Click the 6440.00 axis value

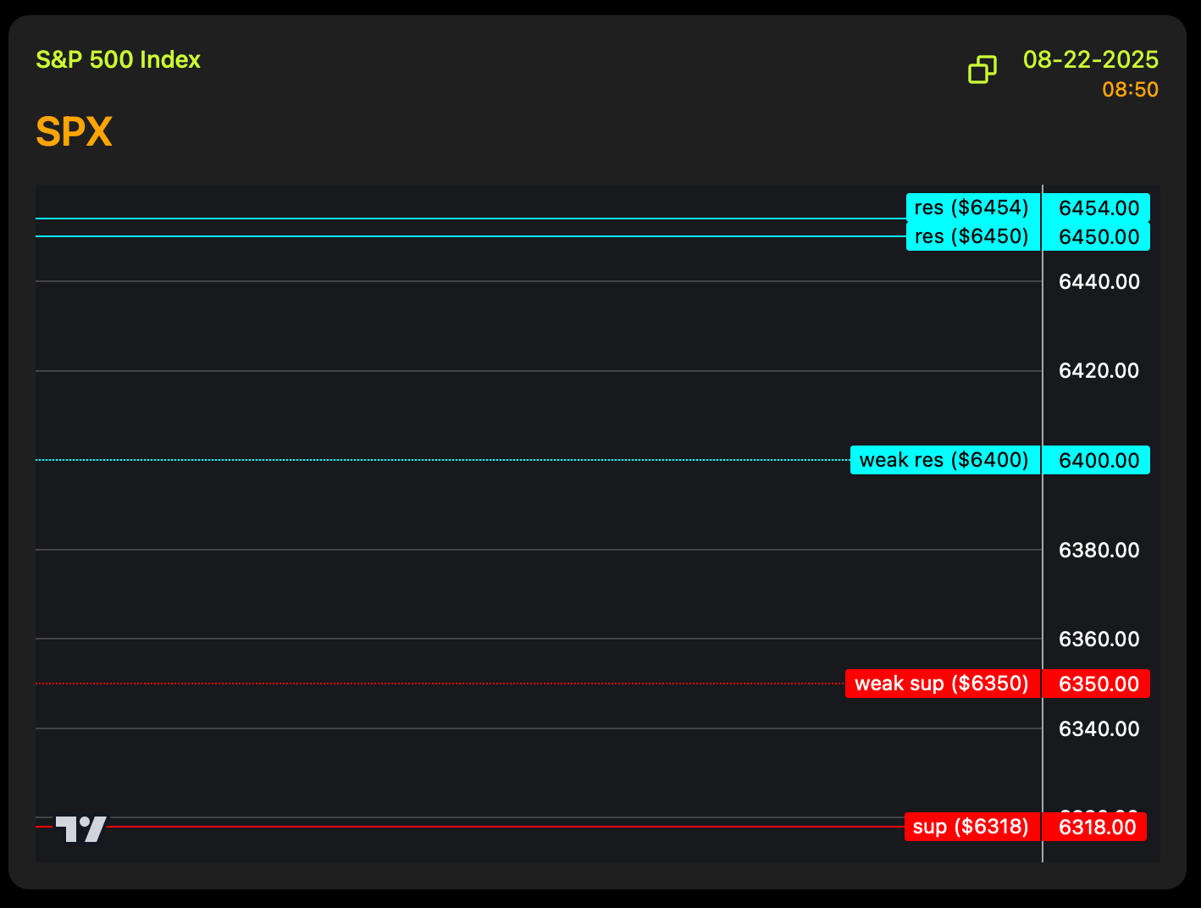[1099, 281]
